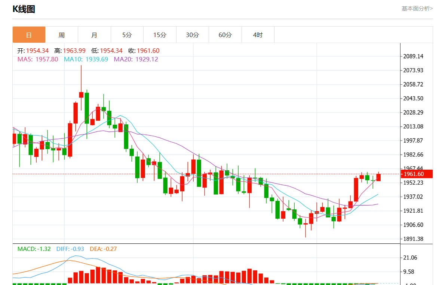Select the 4时 interval tab
This screenshot has width=442, height=285.
(x=258, y=35)
